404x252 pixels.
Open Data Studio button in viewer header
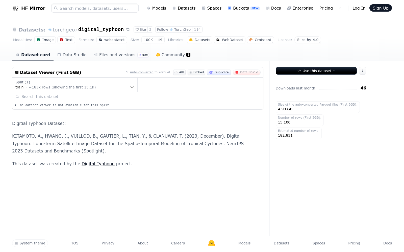click(247, 72)
